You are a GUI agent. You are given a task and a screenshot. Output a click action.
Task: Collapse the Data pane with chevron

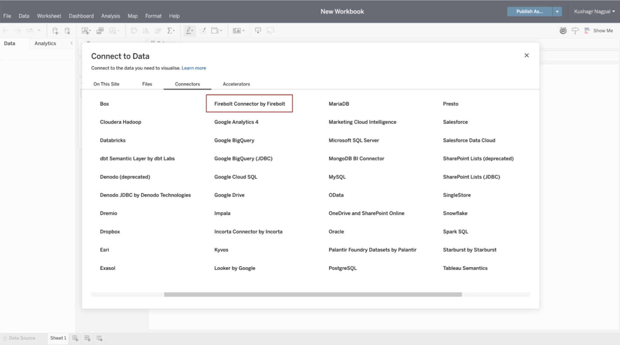71,43
